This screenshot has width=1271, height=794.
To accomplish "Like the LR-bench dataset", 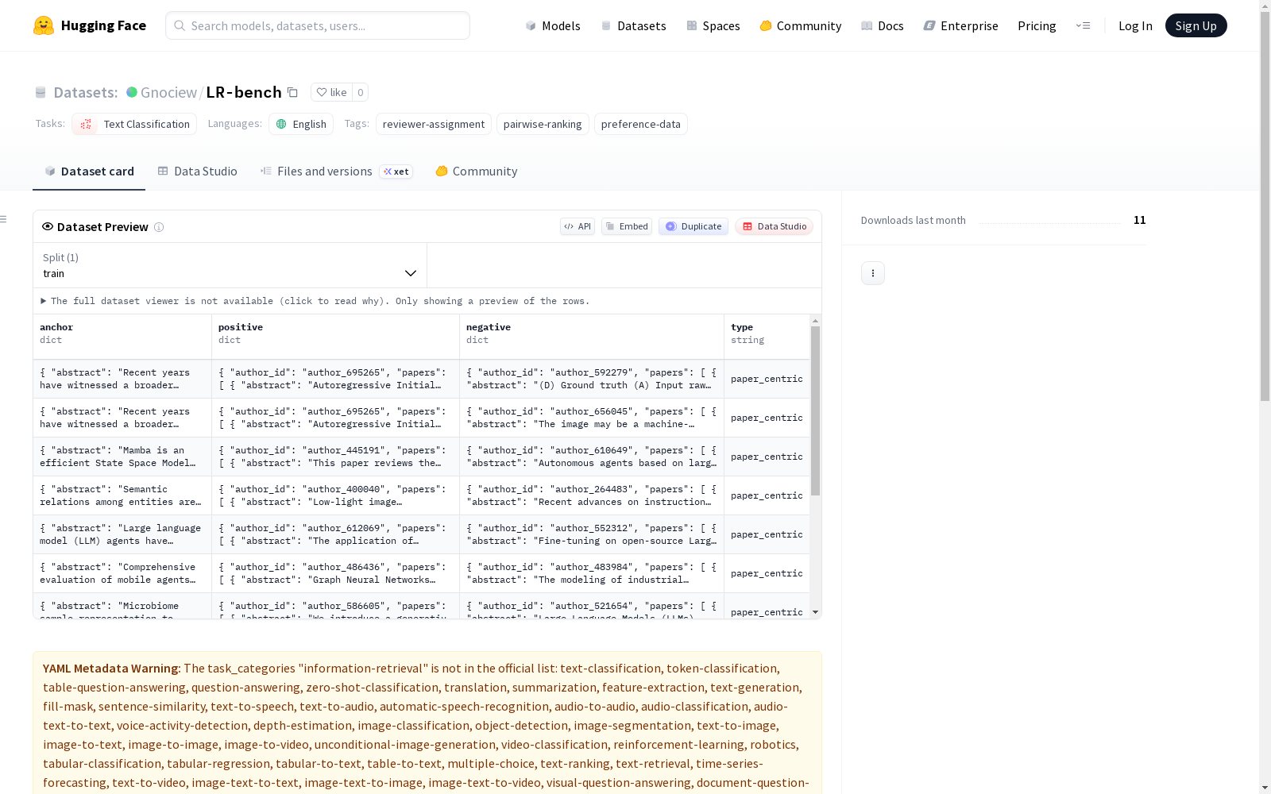I will pyautogui.click(x=331, y=92).
